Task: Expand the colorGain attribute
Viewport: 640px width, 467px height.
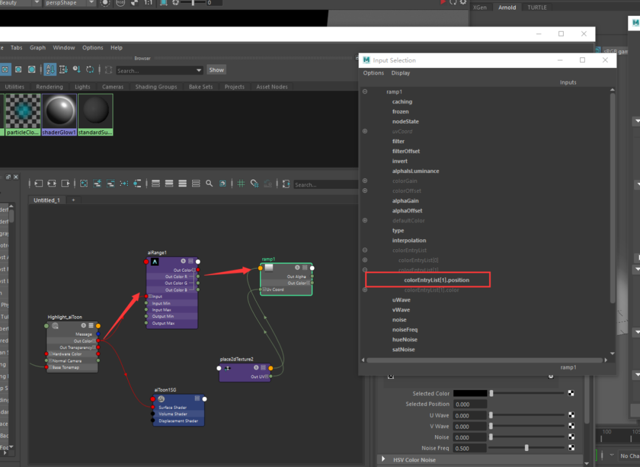Action: (x=365, y=181)
